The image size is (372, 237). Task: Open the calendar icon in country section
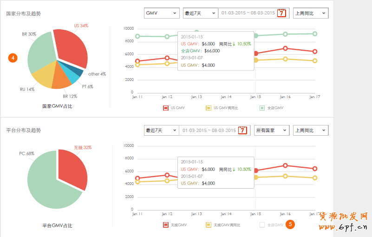point(282,13)
